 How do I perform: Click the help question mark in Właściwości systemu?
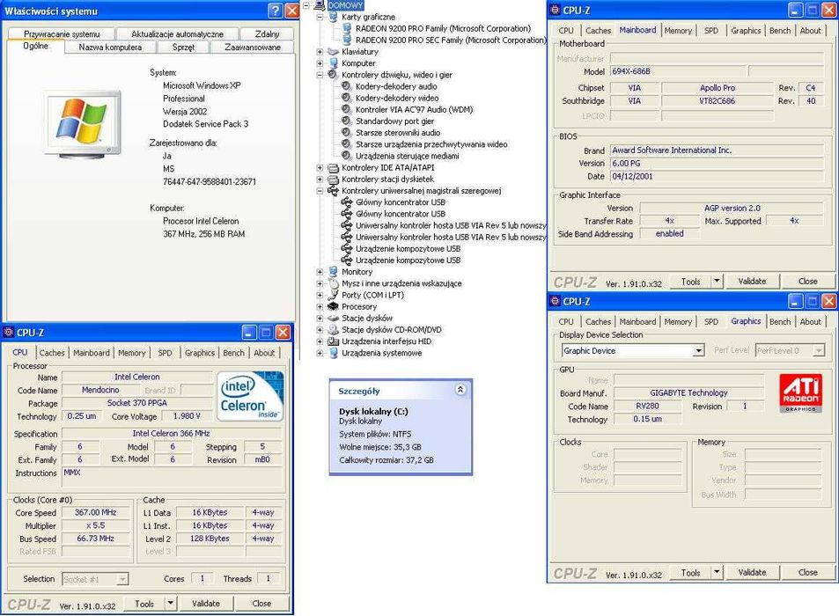pyautogui.click(x=276, y=11)
